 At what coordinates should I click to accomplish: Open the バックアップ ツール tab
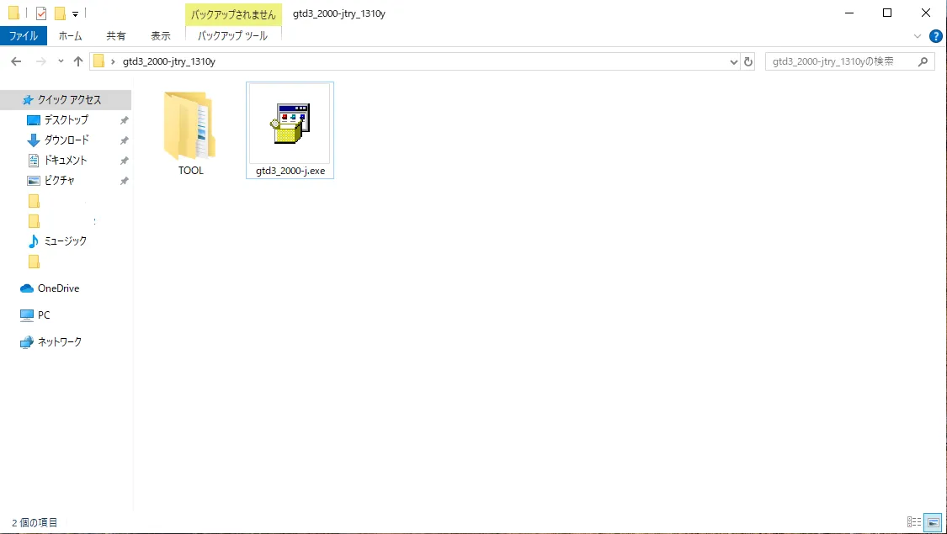pos(232,36)
